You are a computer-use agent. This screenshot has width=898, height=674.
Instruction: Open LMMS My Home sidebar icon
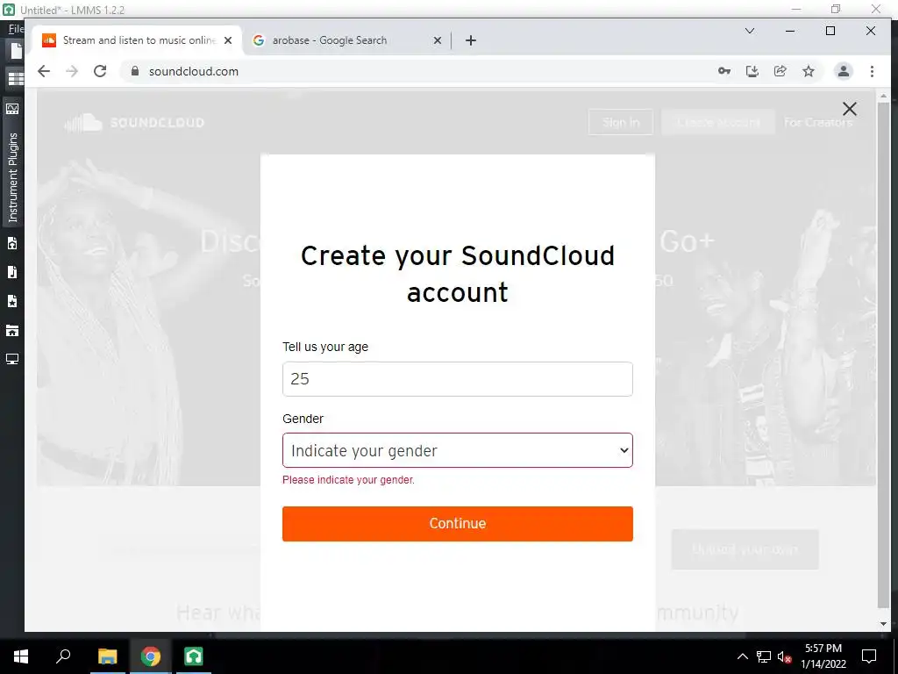point(12,331)
